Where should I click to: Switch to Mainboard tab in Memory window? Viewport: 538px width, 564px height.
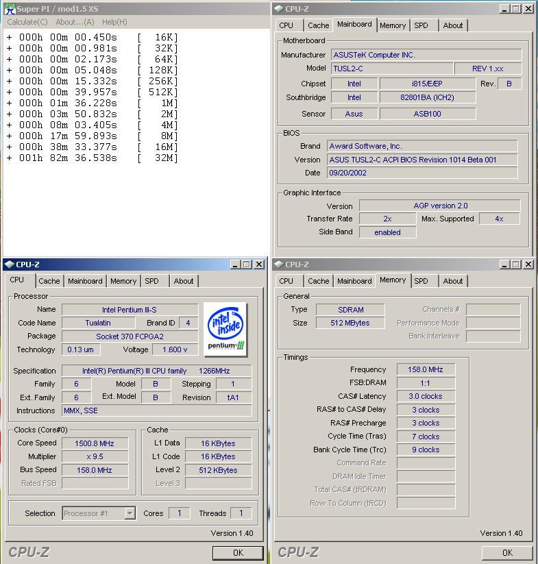point(354,281)
